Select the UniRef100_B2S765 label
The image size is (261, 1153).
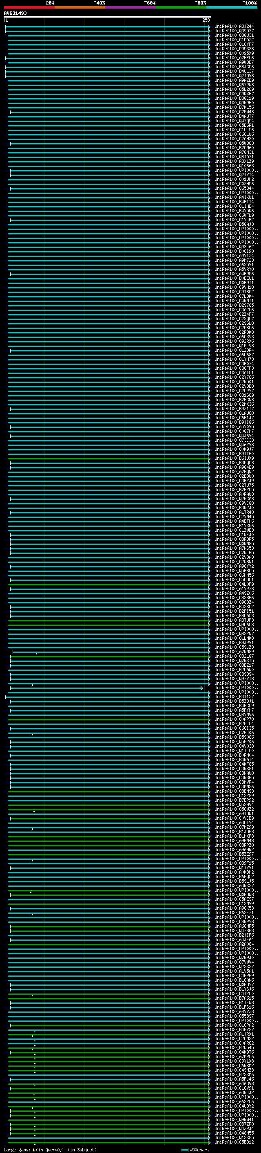[x=234, y=305]
